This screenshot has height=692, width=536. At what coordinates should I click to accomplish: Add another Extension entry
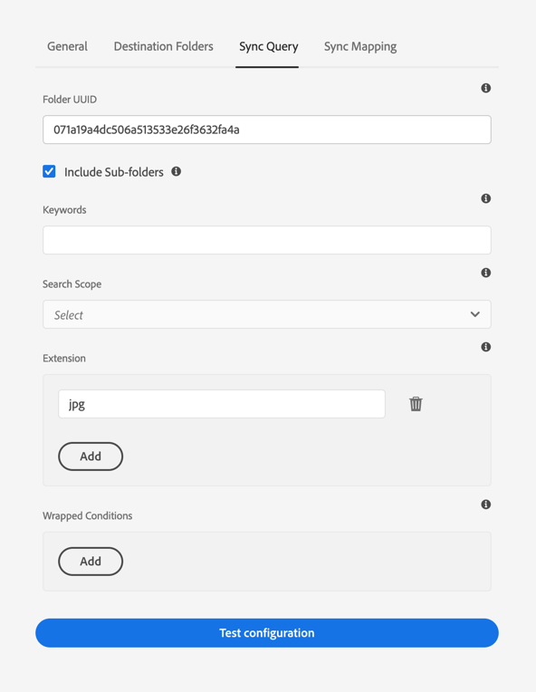(x=91, y=457)
